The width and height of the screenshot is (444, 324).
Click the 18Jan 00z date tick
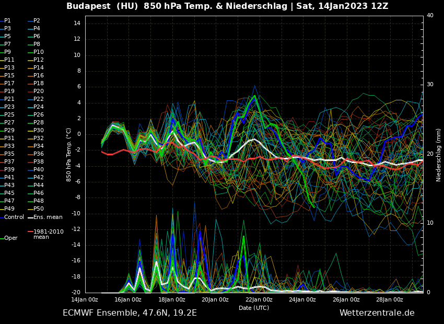click(x=171, y=299)
